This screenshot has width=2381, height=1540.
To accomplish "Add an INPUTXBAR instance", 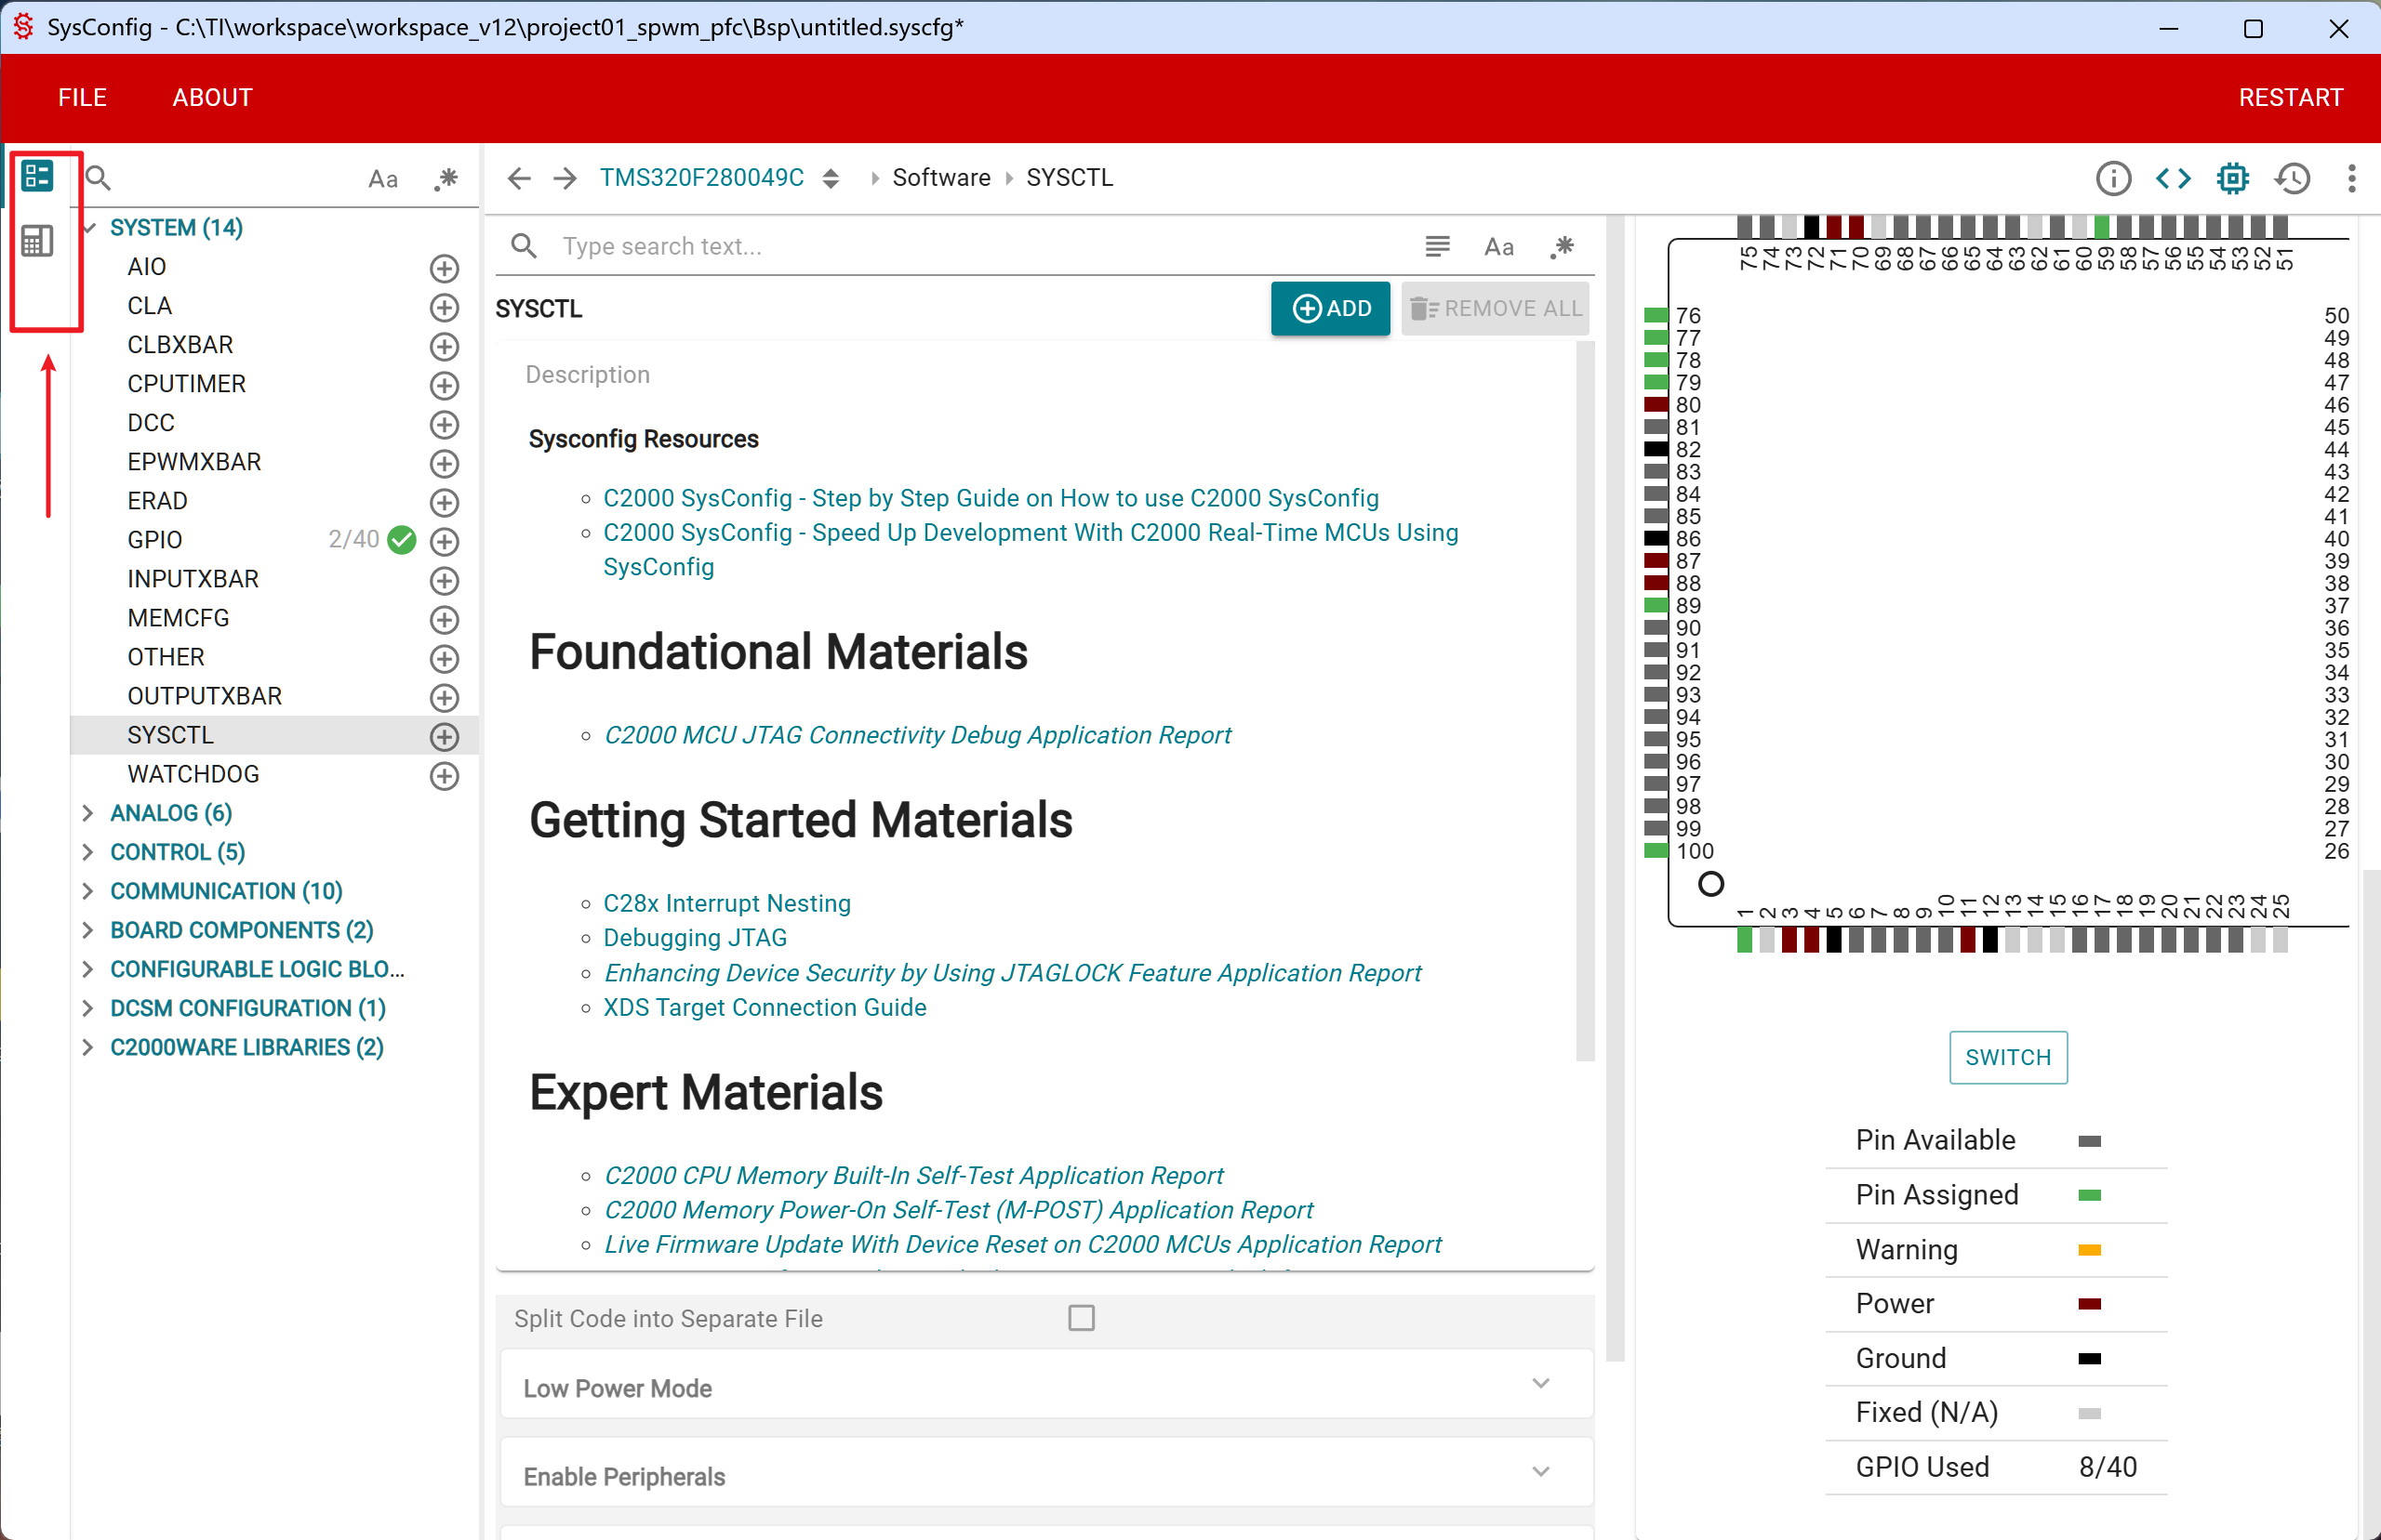I will point(445,580).
